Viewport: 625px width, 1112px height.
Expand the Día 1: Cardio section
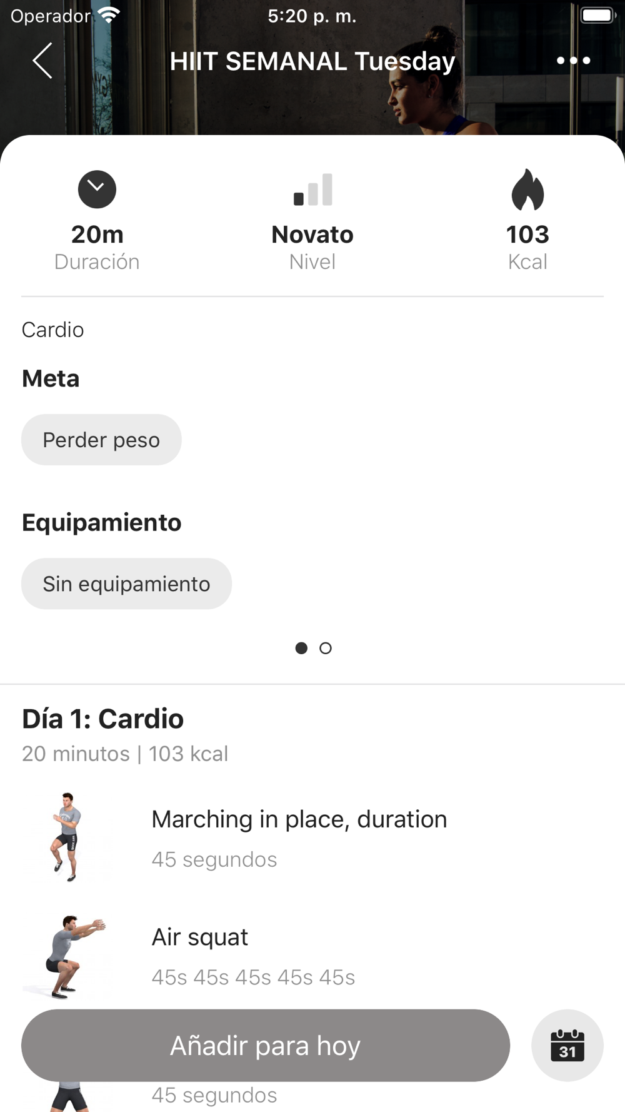102,719
